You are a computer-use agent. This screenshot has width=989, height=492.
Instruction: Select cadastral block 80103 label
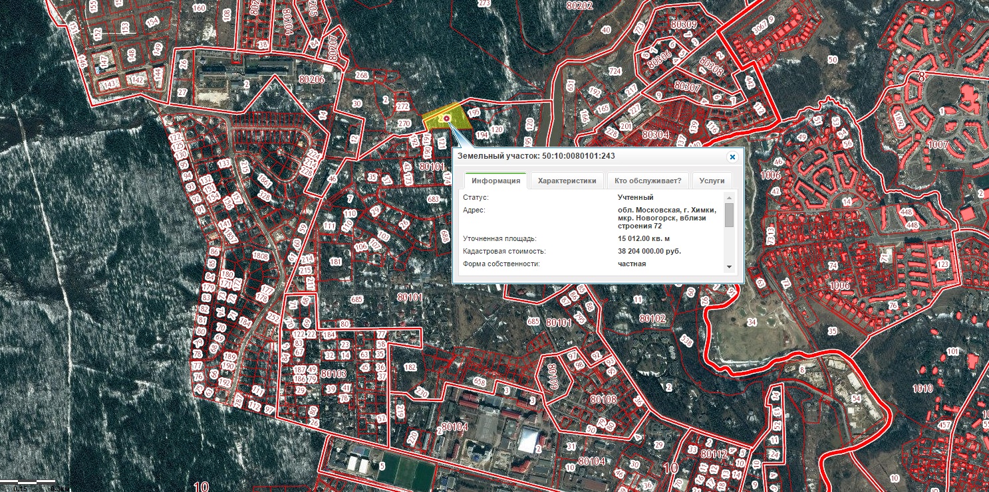(333, 374)
